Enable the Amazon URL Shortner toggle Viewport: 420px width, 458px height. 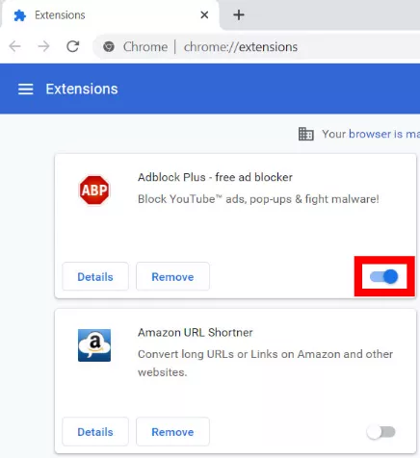381,432
